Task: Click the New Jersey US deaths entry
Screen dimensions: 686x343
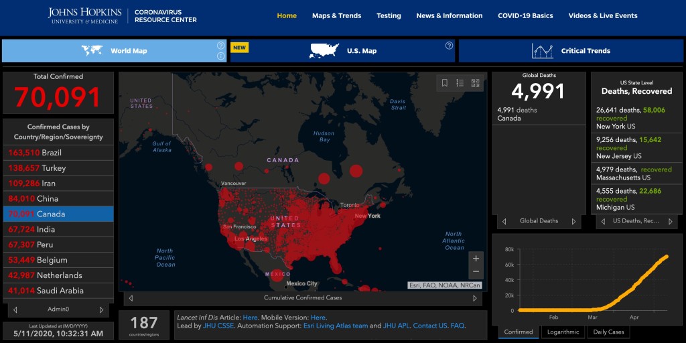Action: click(x=636, y=148)
